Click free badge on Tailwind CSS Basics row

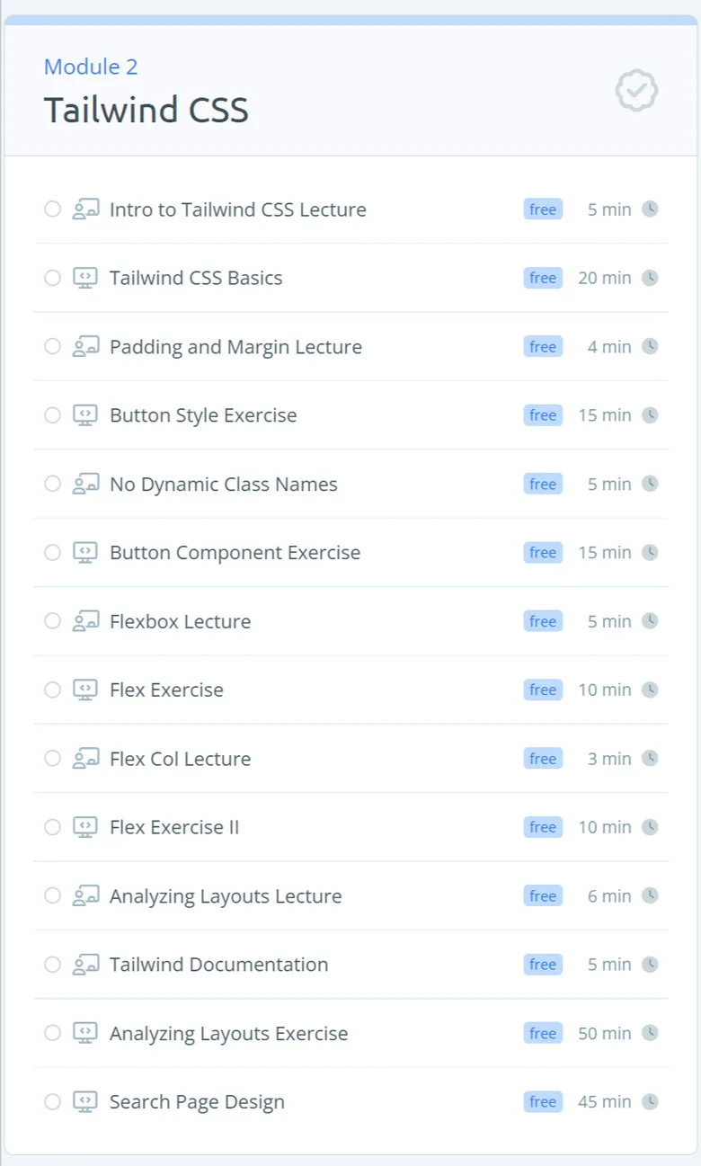[x=543, y=278]
